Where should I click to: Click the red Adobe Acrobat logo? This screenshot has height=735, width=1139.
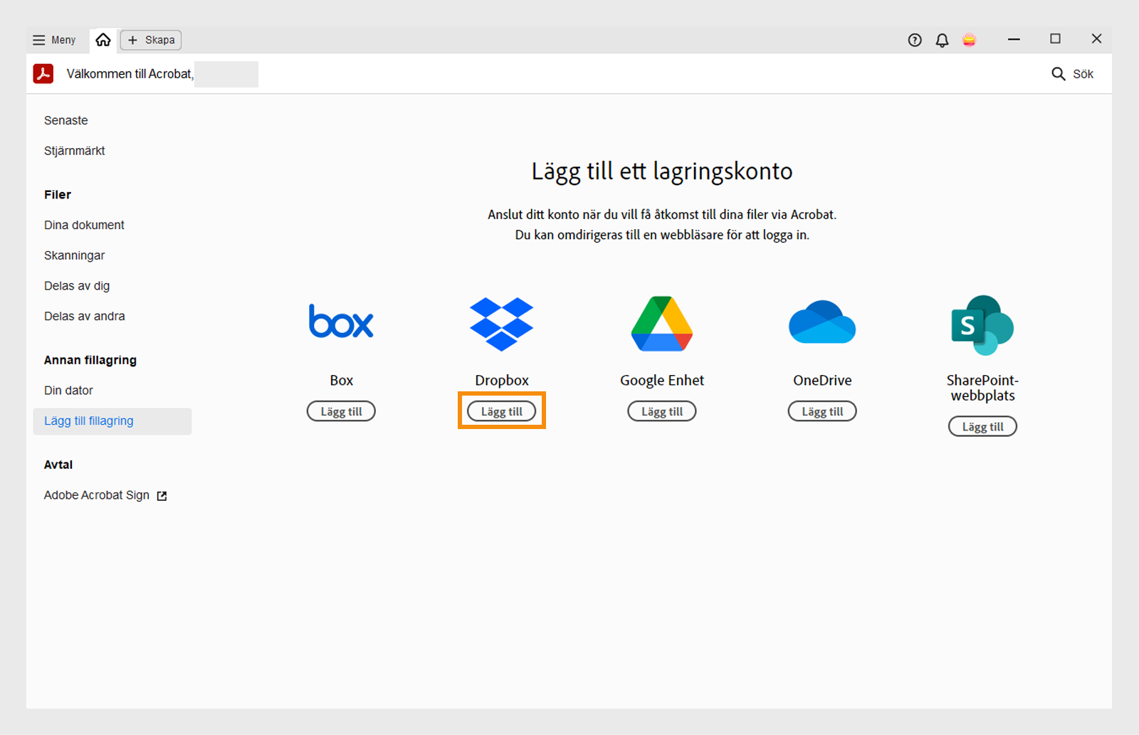(x=43, y=73)
